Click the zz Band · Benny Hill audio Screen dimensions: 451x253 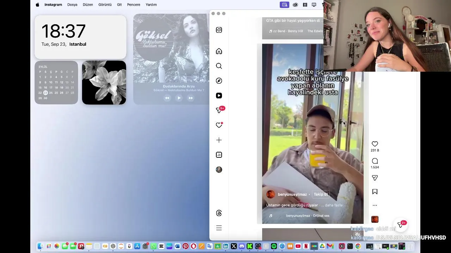(x=288, y=31)
